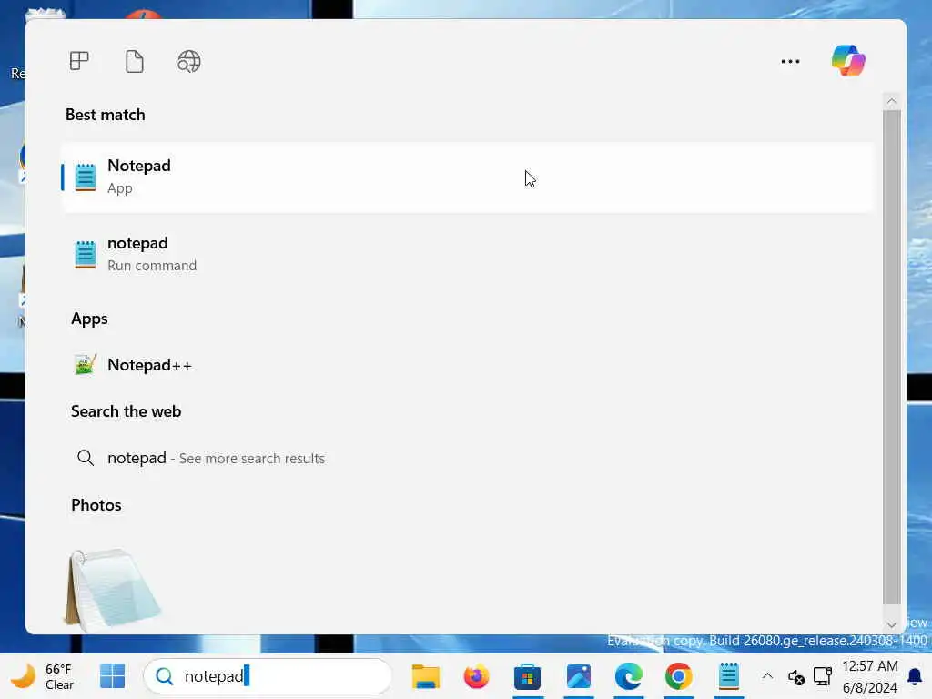The width and height of the screenshot is (932, 699).
Task: Run the notepad Run command result
Action: point(467,255)
